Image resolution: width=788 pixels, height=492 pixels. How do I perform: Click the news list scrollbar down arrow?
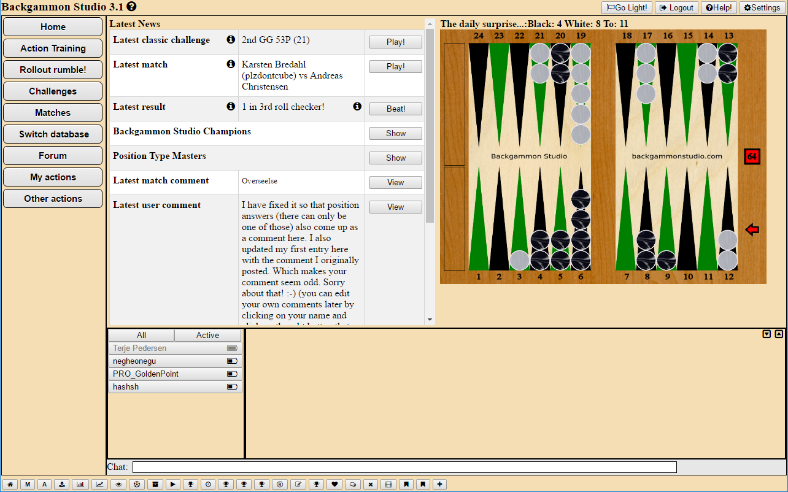coord(430,320)
